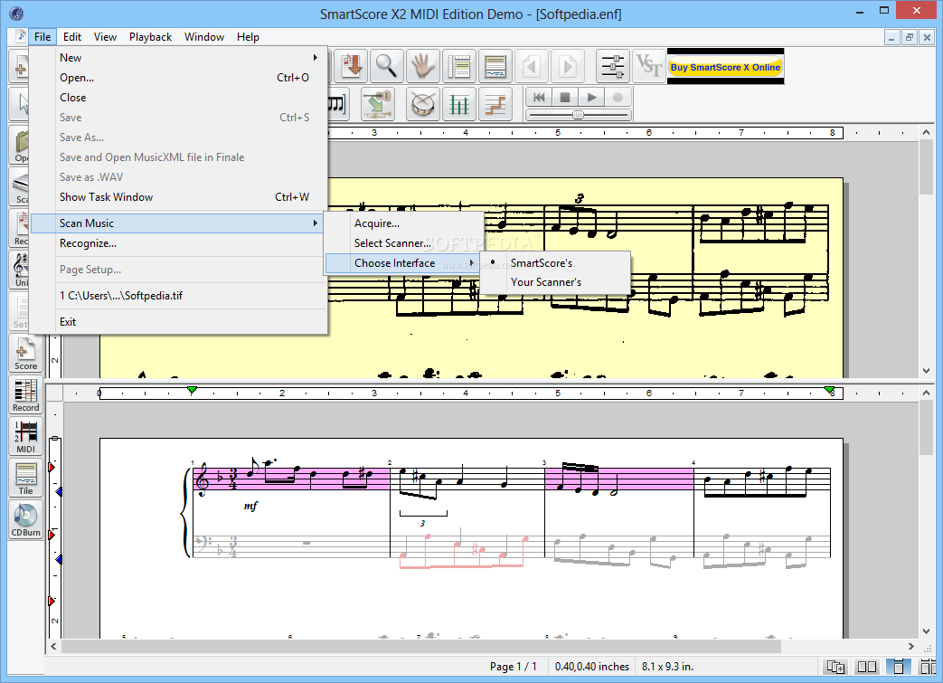Open the Playback menu

point(150,37)
